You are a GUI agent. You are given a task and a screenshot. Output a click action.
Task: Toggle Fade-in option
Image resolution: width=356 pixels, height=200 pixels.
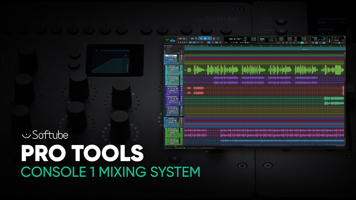point(281,40)
